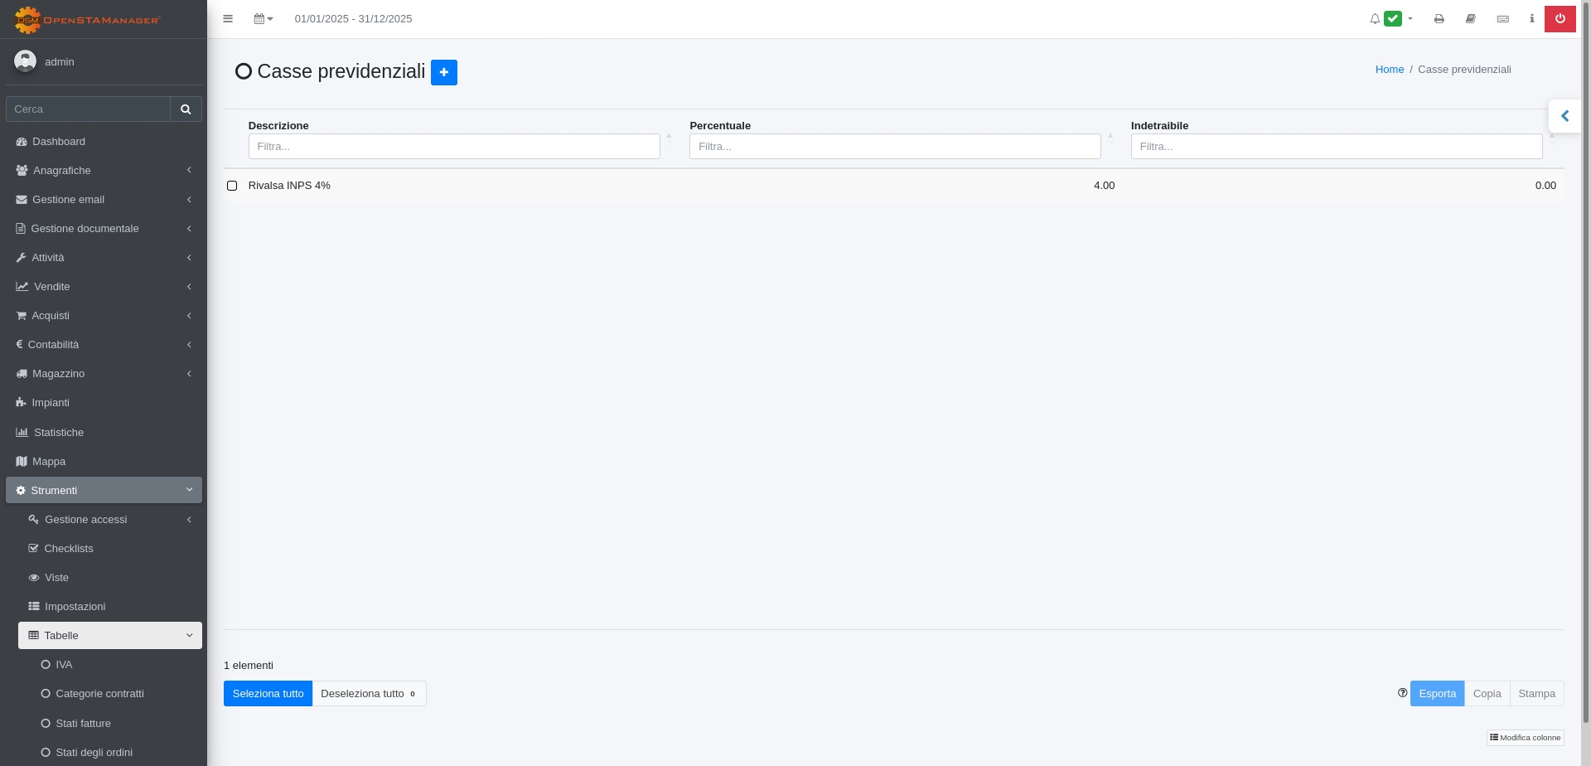Expand the right side panel arrow
The width and height of the screenshot is (1591, 766).
[x=1564, y=116]
